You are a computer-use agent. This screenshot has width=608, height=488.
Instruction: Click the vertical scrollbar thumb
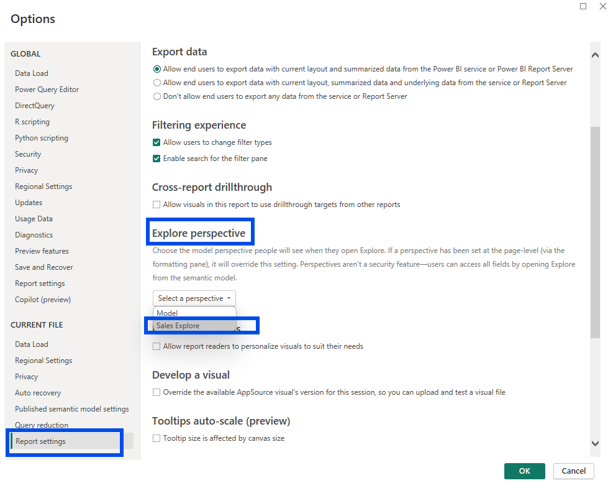coord(595,232)
